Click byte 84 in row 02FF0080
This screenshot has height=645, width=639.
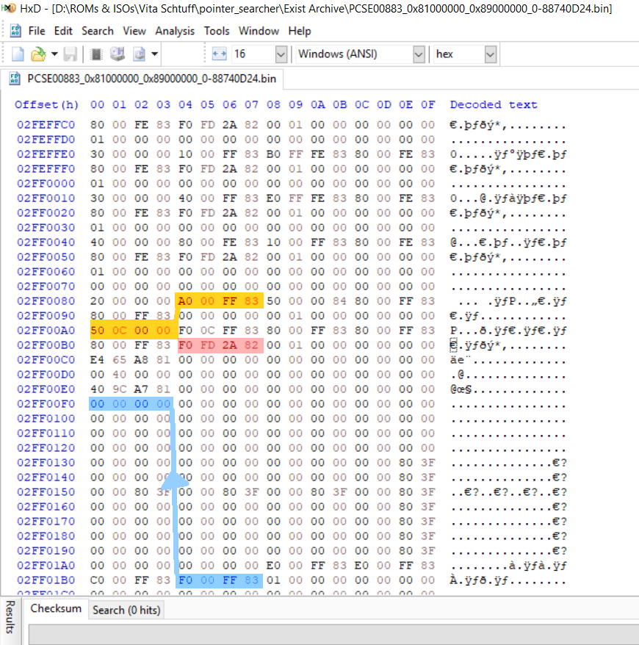click(339, 301)
